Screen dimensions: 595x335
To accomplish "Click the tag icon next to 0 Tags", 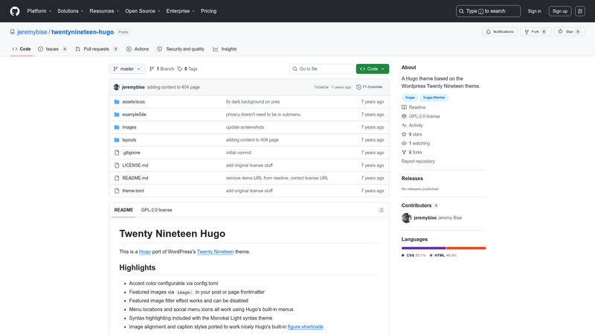I will click(180, 68).
